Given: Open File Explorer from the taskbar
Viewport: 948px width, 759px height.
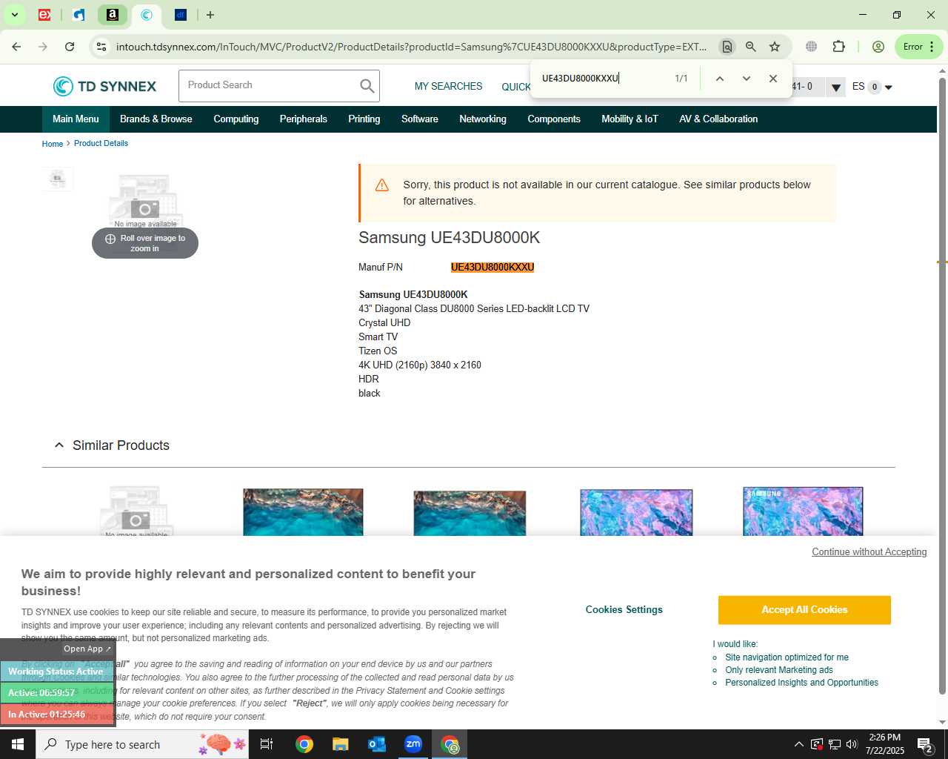Looking at the screenshot, I should pos(341,744).
